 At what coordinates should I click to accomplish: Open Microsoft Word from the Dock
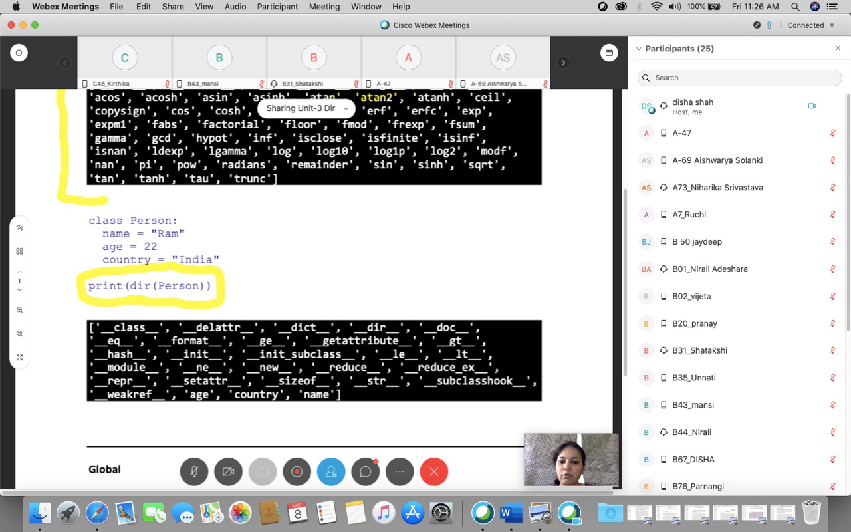(x=511, y=513)
